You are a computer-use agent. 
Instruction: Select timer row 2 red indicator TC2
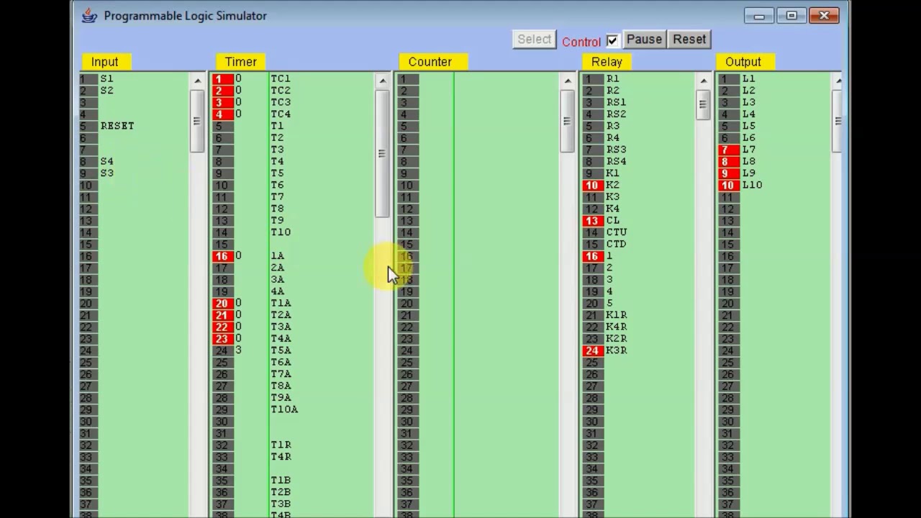click(222, 91)
